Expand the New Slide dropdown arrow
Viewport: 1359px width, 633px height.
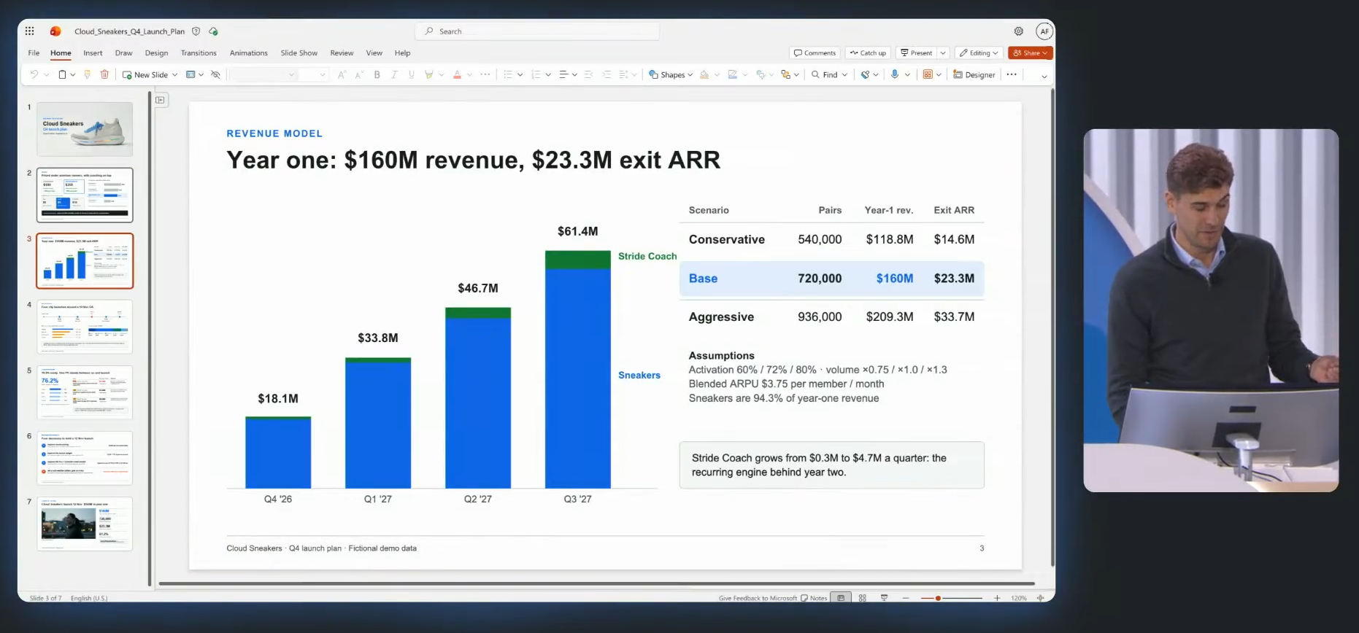[x=175, y=74]
